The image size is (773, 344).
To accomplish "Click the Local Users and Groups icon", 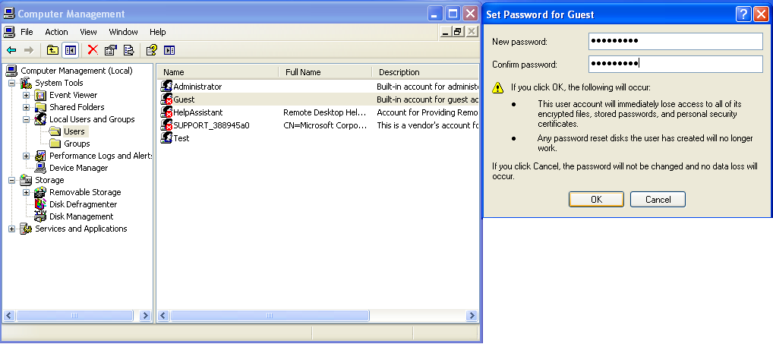I will tap(40, 119).
